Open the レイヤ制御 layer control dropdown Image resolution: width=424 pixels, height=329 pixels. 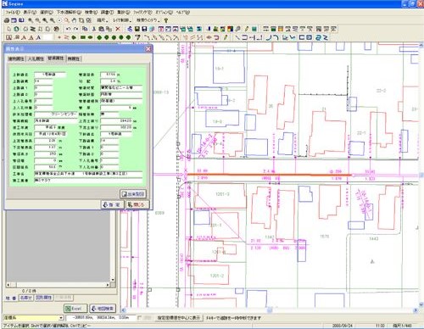tap(122, 20)
